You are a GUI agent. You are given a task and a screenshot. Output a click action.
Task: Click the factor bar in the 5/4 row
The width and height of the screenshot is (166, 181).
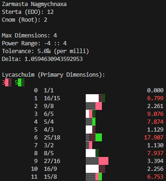pos(90,122)
